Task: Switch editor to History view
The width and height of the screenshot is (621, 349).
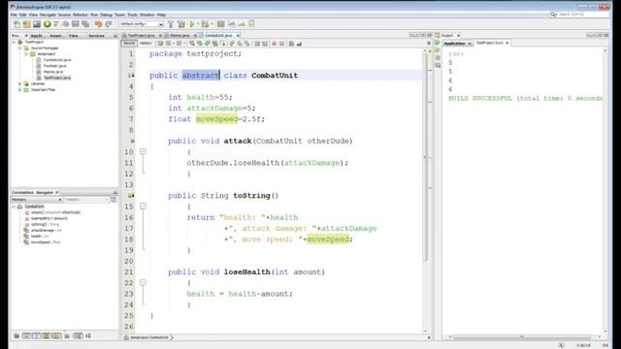Action: click(x=146, y=43)
